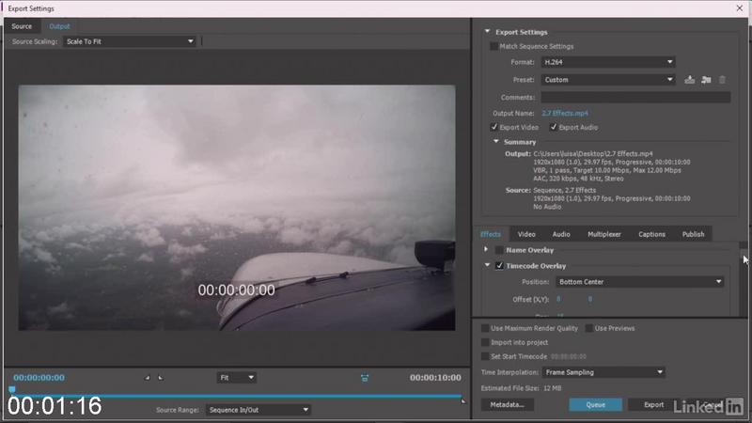The image size is (752, 423).
Task: Open the Position dropdown showing Bottom Center
Action: [640, 282]
